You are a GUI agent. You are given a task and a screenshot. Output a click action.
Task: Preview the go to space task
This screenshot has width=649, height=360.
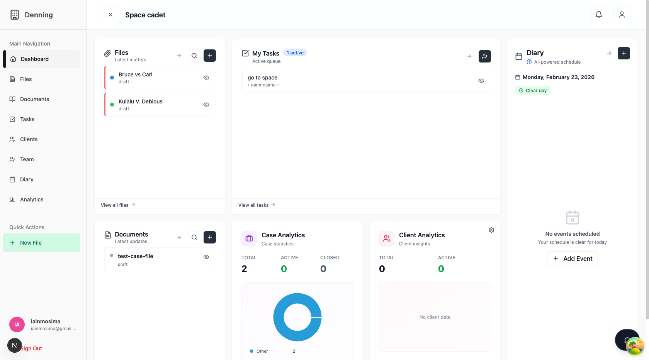pos(481,80)
